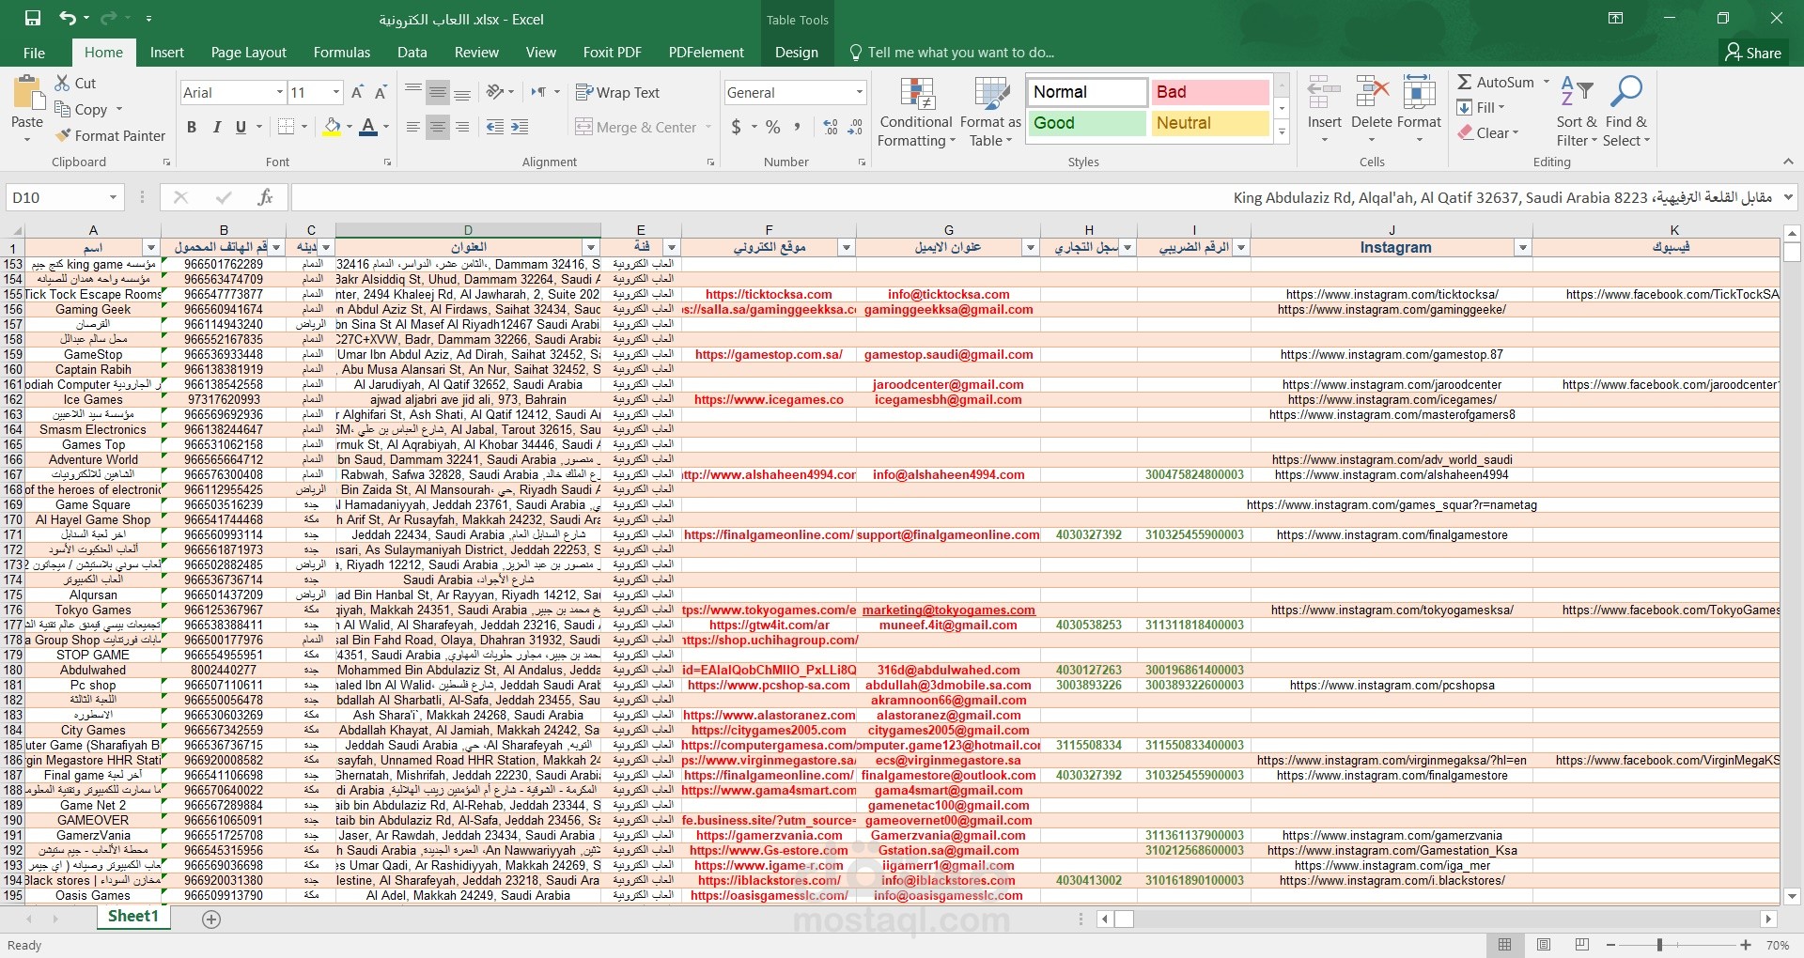
Task: Click the Insert Function fx icon
Action: [x=265, y=197]
